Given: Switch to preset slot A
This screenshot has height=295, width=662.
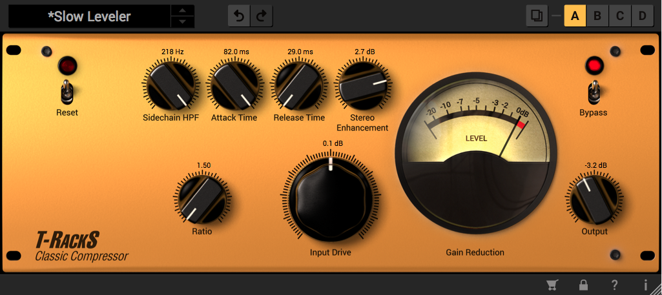Looking at the screenshot, I should coord(575,16).
